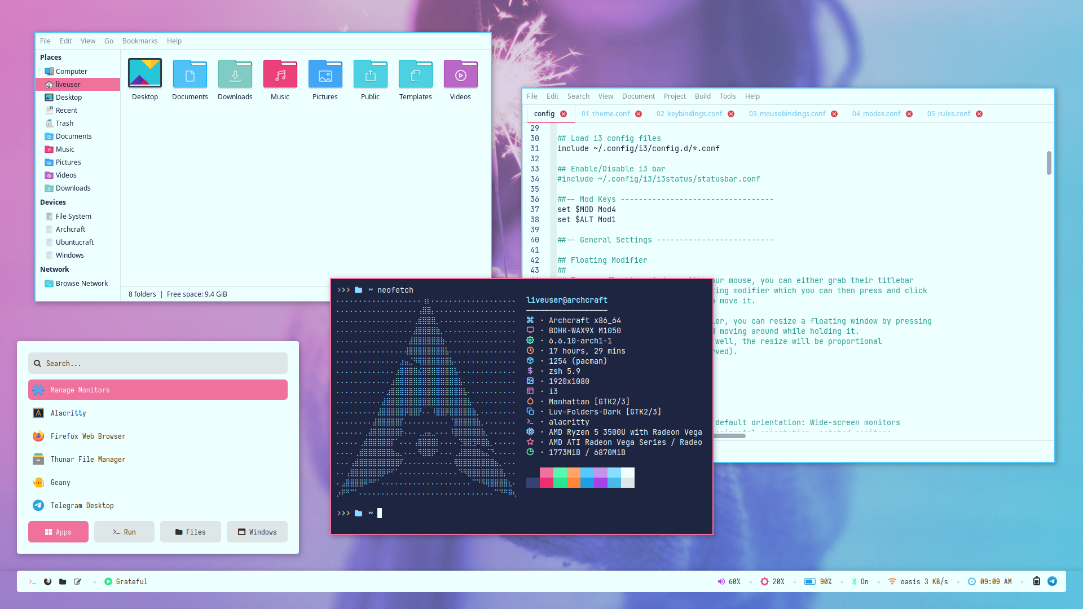Select Manage Monitors in the launcher list

(158, 390)
